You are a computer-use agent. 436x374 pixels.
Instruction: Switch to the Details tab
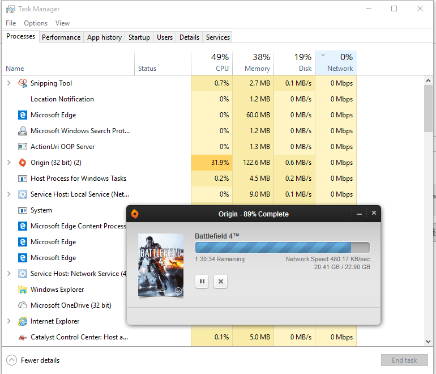tap(189, 37)
